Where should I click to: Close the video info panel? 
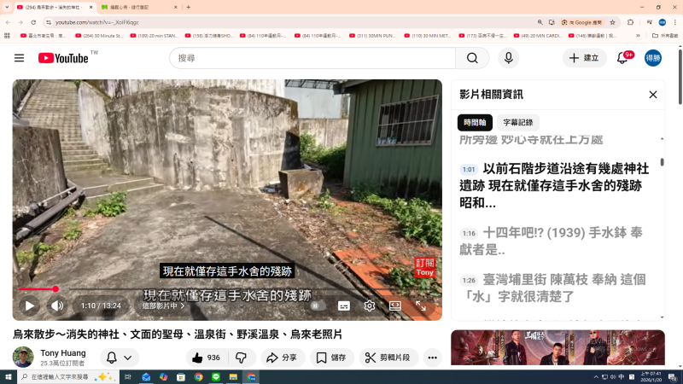tap(652, 95)
